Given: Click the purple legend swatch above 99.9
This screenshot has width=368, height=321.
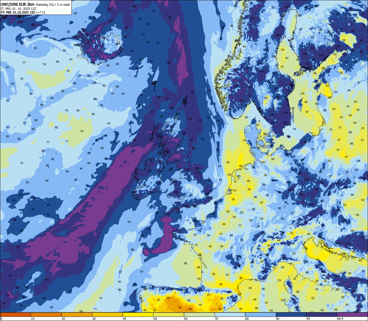Looking at the screenshot, I should tap(352, 314).
